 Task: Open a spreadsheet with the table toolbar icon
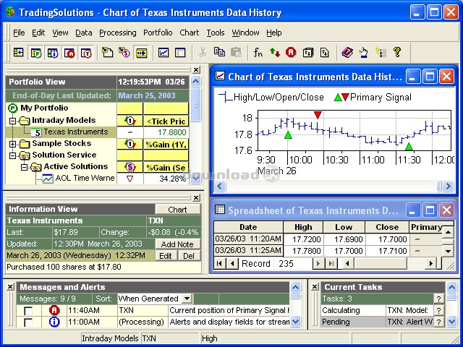(x=180, y=53)
